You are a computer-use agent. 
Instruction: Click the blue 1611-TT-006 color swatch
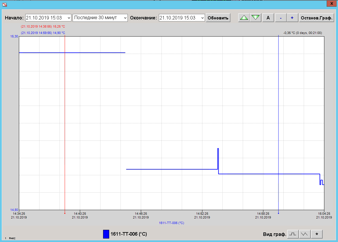click(x=106, y=234)
